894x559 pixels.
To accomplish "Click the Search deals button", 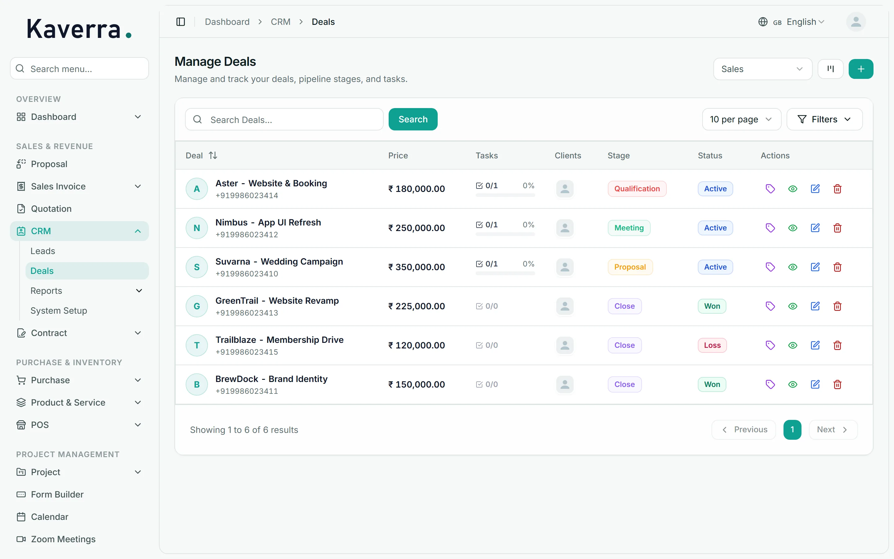I will click(x=413, y=119).
